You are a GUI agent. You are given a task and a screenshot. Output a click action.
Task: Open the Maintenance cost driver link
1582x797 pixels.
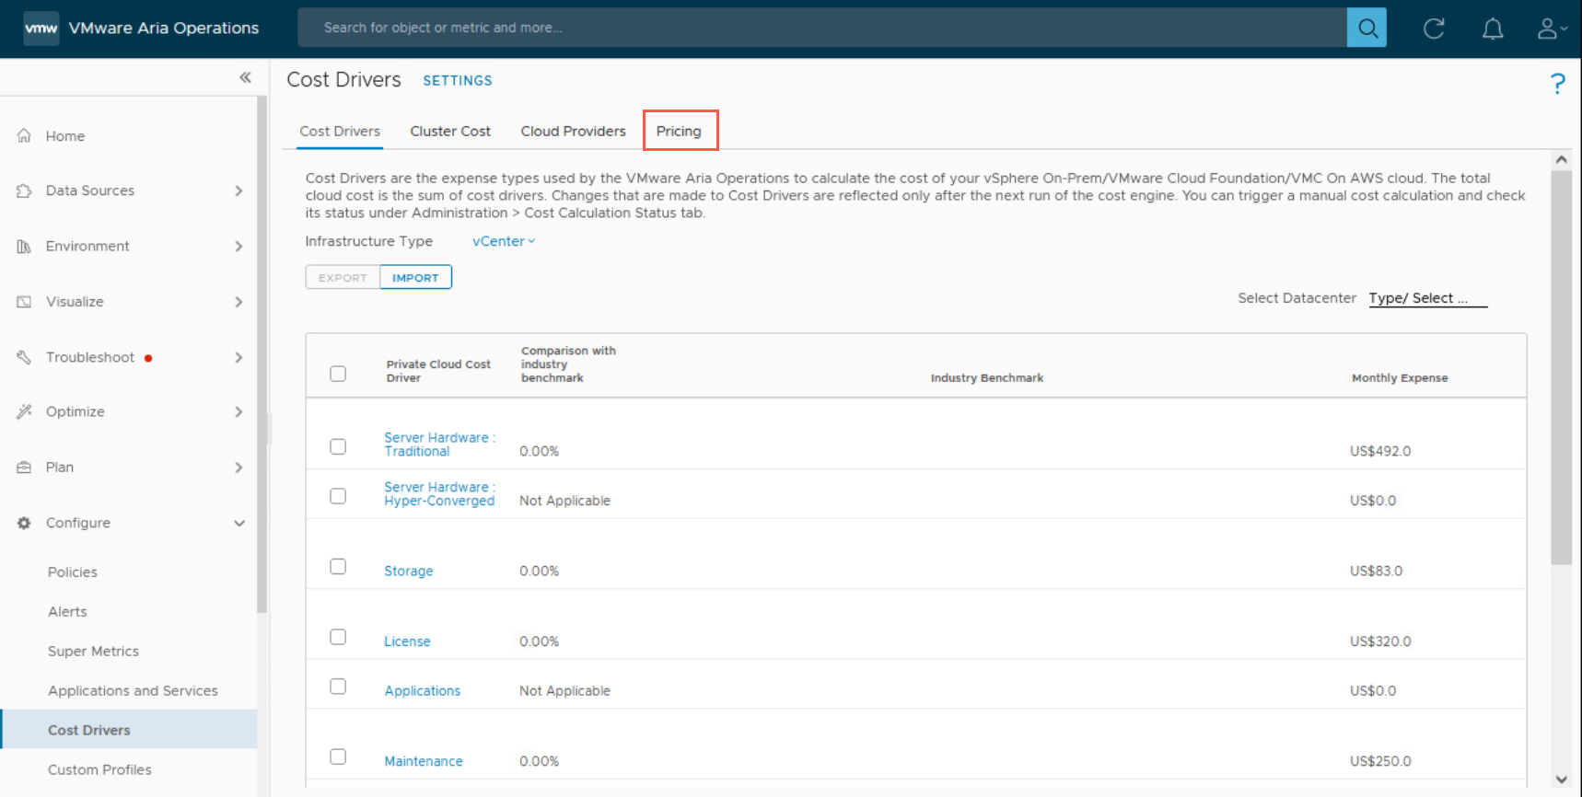click(x=424, y=761)
